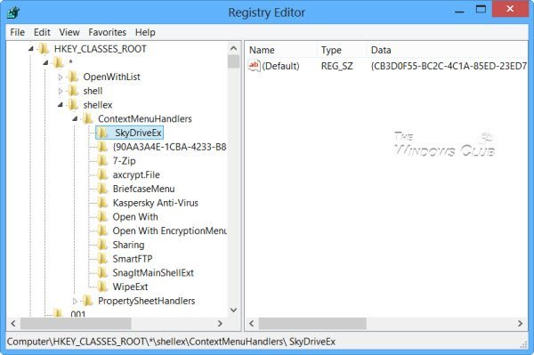Click the HKEY_CLASSES_ROOT folder icon
The image size is (534, 355).
pos(44,49)
